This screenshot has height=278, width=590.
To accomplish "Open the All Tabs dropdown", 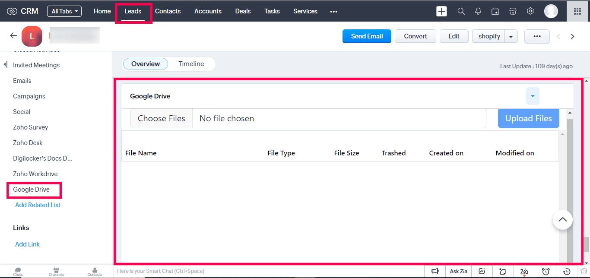I will point(64,11).
